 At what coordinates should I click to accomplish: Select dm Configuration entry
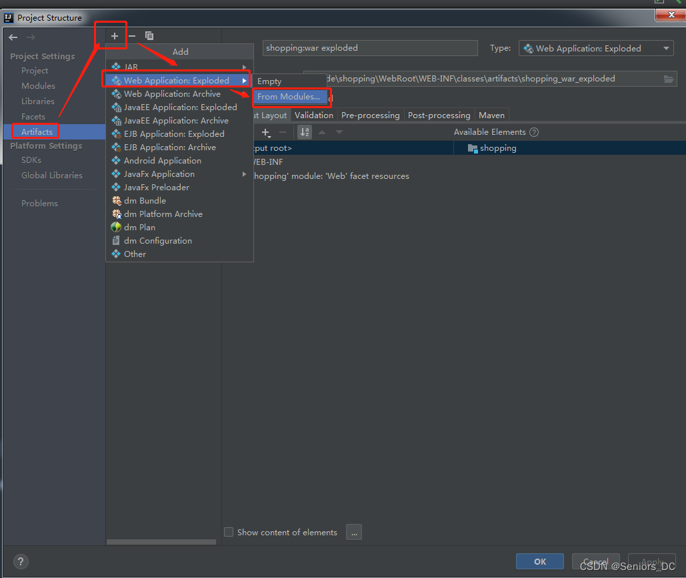[179, 241]
